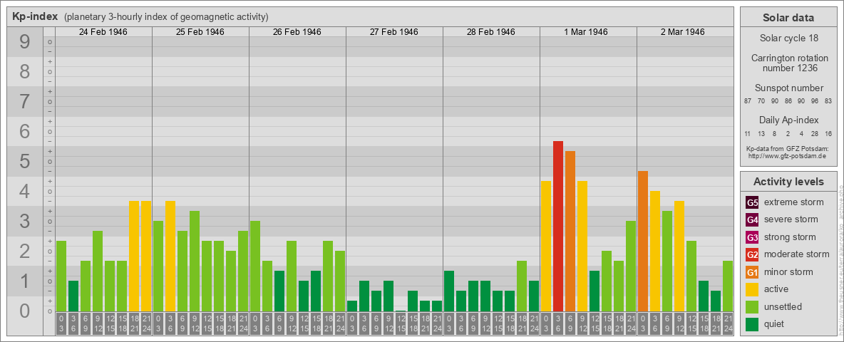Screen dimensions: 844x342
Task: Click sunspot value 83
Action: (x=828, y=101)
